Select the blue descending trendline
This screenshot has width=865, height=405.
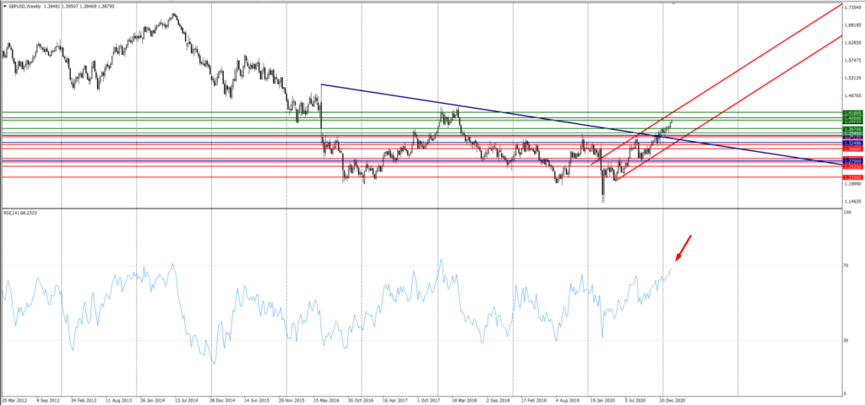[x=507, y=114]
